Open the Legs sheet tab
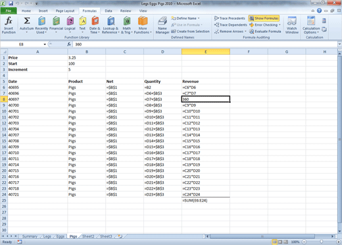 coord(47,236)
